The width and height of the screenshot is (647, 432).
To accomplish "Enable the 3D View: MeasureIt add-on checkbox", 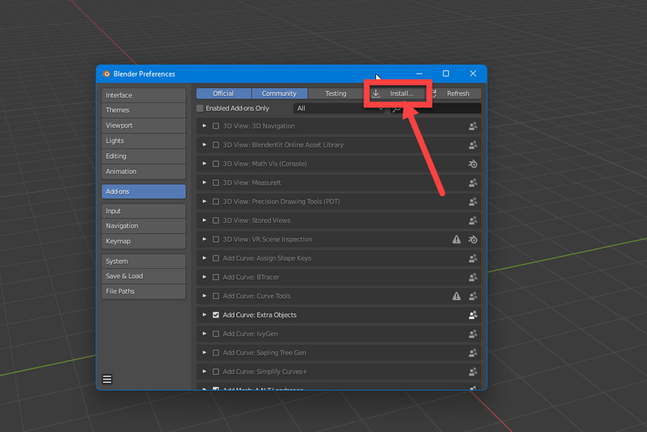I will coord(216,182).
